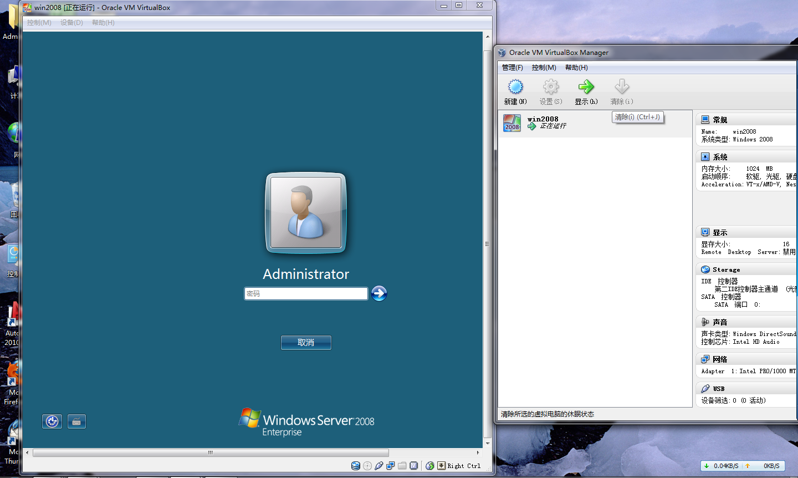Click the hard disk status icon

[356, 466]
